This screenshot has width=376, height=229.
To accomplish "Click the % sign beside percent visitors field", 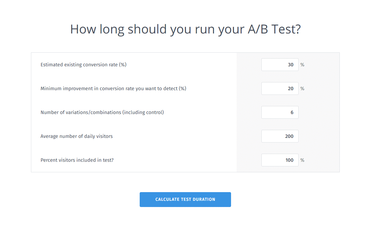I will pyautogui.click(x=302, y=160).
